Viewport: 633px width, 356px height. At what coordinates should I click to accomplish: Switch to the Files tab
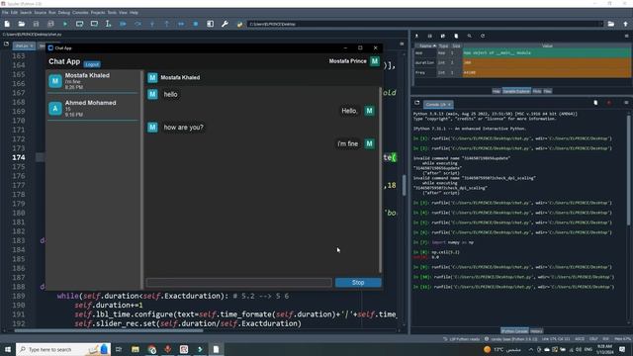point(547,92)
